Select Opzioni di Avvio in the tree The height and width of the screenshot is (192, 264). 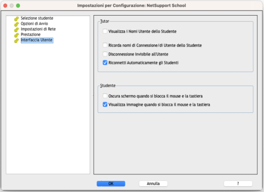click(x=34, y=24)
